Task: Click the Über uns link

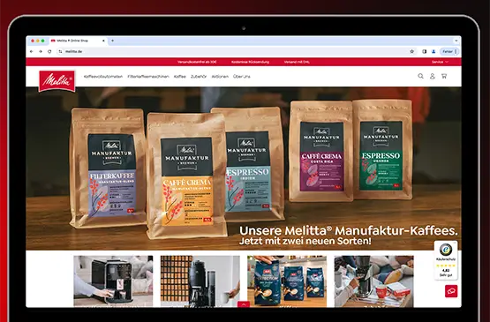Action: (x=242, y=76)
